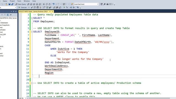
Task: Click the Cut scissors icon
Action: (44, 4)
